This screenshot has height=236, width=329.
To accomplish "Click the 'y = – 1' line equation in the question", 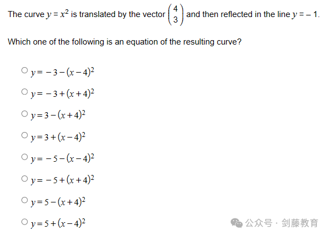I will click(306, 14).
